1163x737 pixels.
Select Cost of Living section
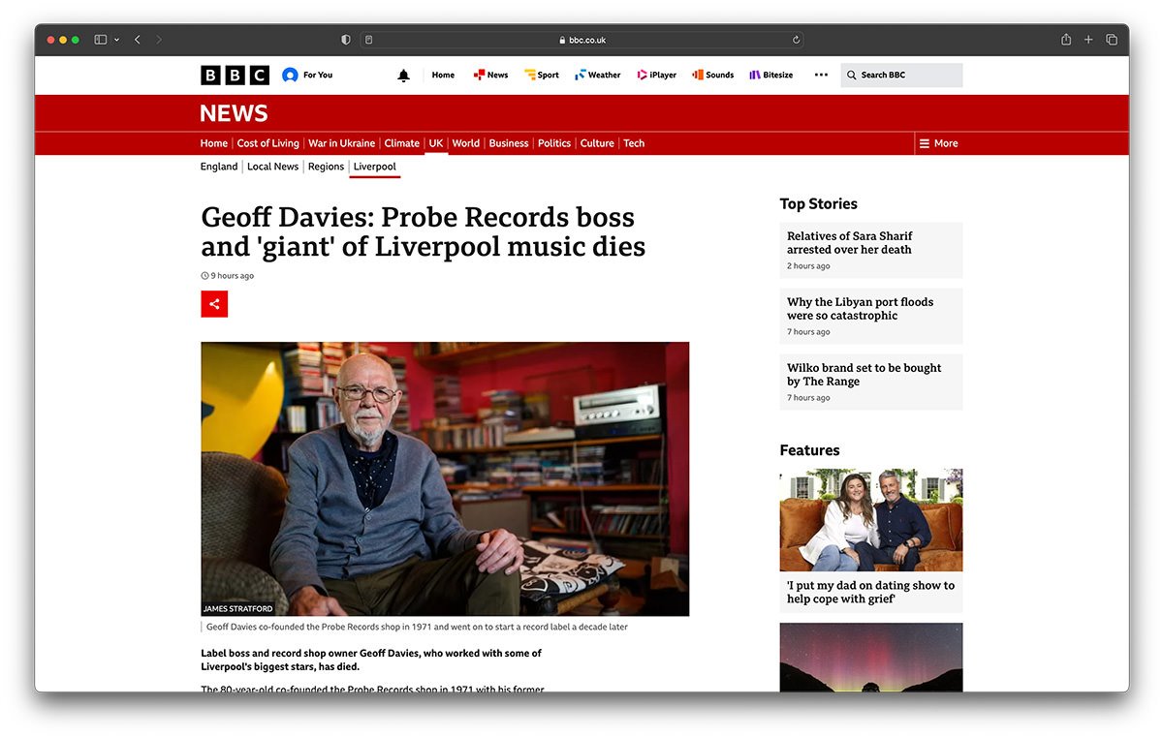pyautogui.click(x=268, y=143)
